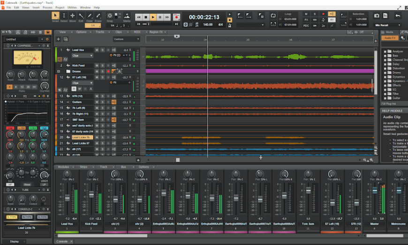
Task: Jump to the project end
Action: (x=176, y=24)
